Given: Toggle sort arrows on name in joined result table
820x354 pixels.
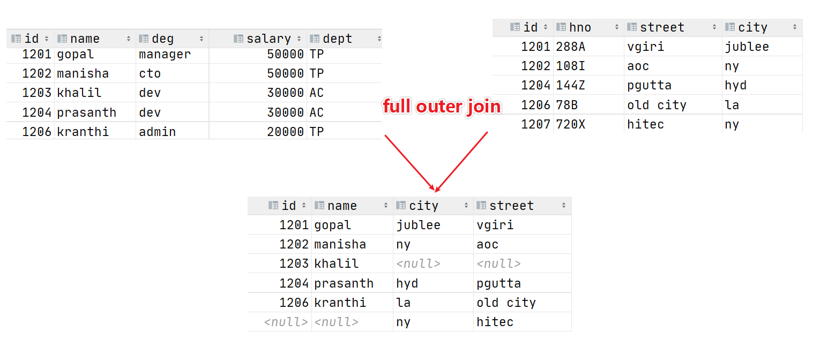Looking at the screenshot, I should click(386, 205).
